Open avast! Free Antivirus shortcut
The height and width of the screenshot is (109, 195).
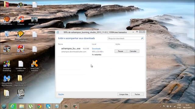point(34,66)
